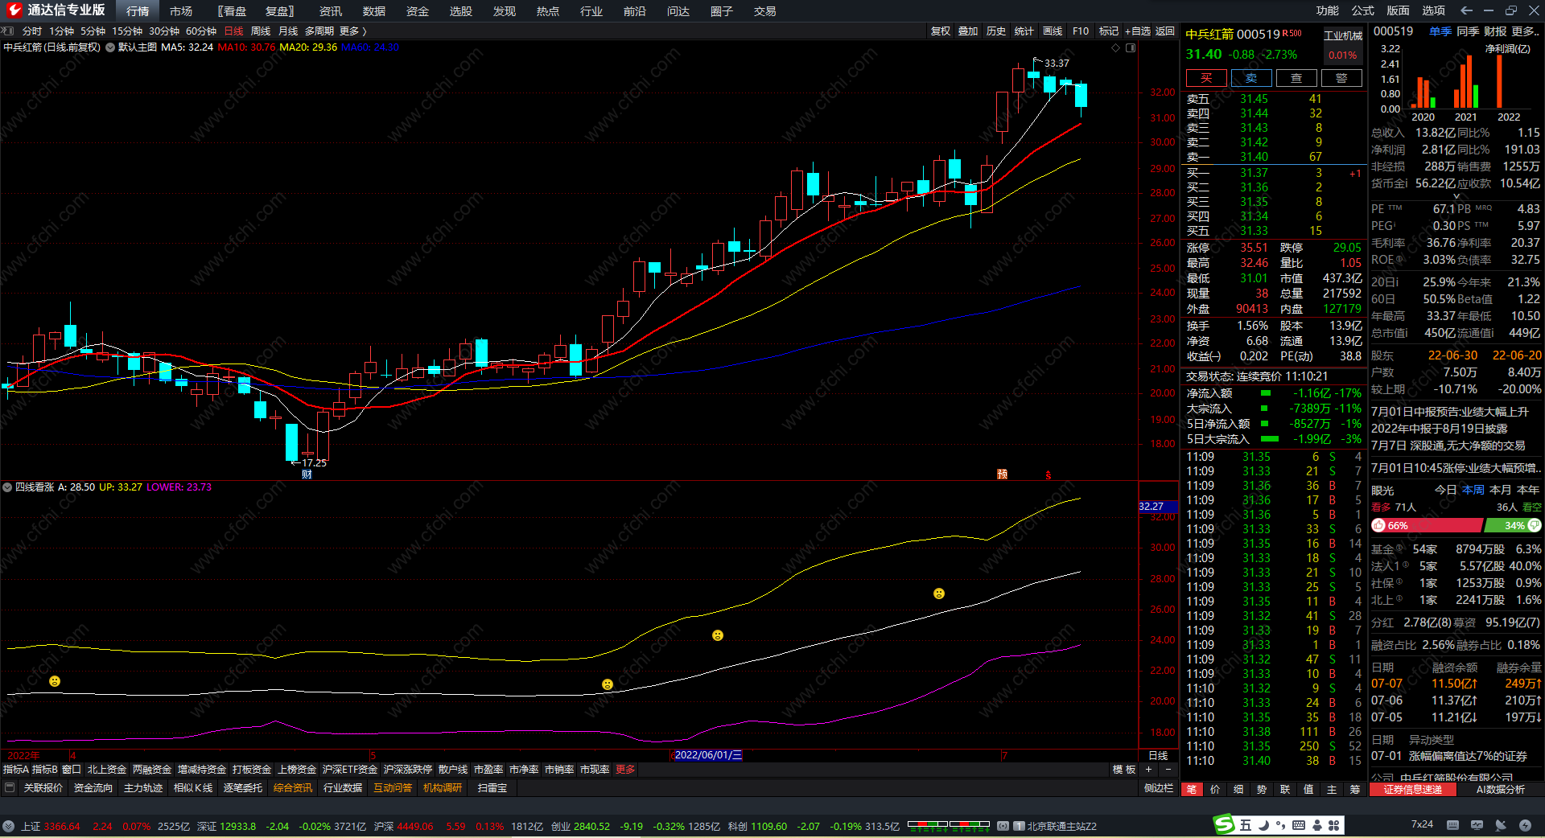This screenshot has width=1545, height=838.
Task: Click the red $ marker on chart
Action: 1048,475
